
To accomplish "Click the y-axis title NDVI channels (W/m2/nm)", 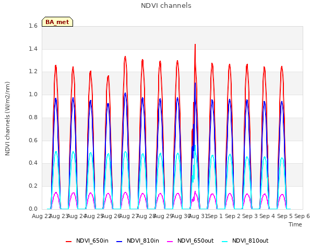I will coord(7,119).
